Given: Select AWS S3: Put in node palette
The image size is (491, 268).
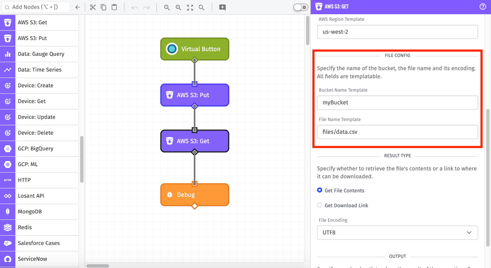Looking at the screenshot, I should 39,38.
